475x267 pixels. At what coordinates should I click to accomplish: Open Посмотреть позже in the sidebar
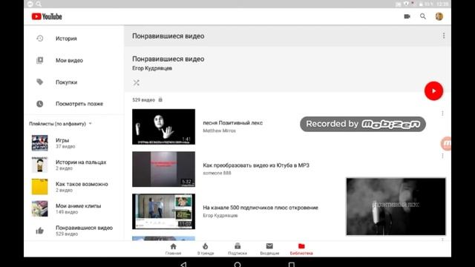coord(74,104)
